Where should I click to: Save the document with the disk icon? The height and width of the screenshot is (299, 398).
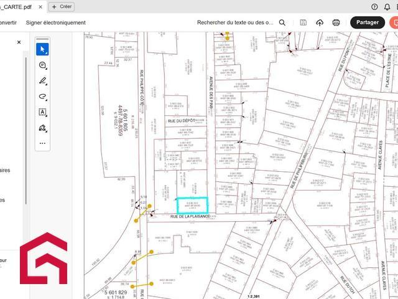(x=303, y=22)
